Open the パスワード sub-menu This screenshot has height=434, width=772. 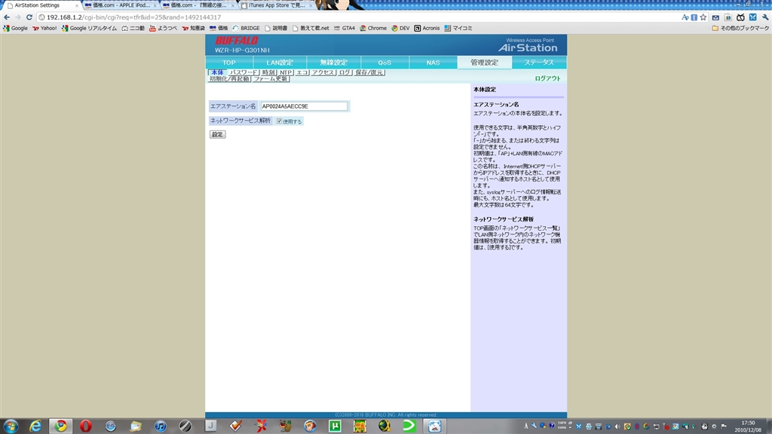[x=244, y=72]
